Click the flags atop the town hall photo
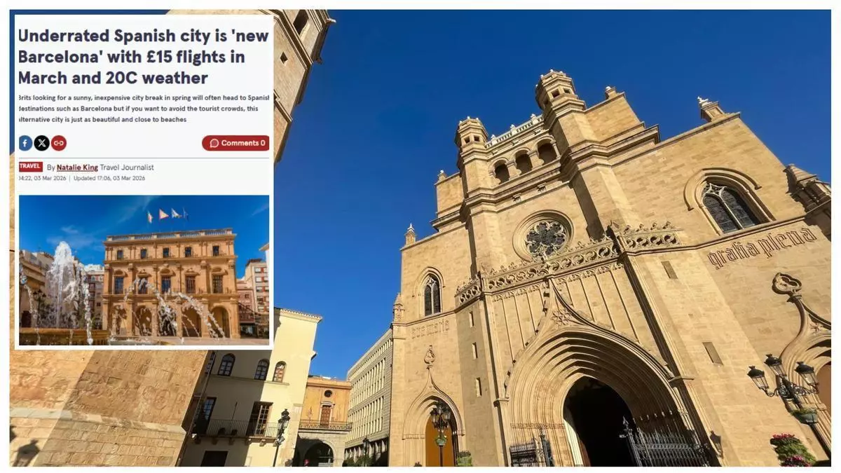 pyautogui.click(x=167, y=215)
